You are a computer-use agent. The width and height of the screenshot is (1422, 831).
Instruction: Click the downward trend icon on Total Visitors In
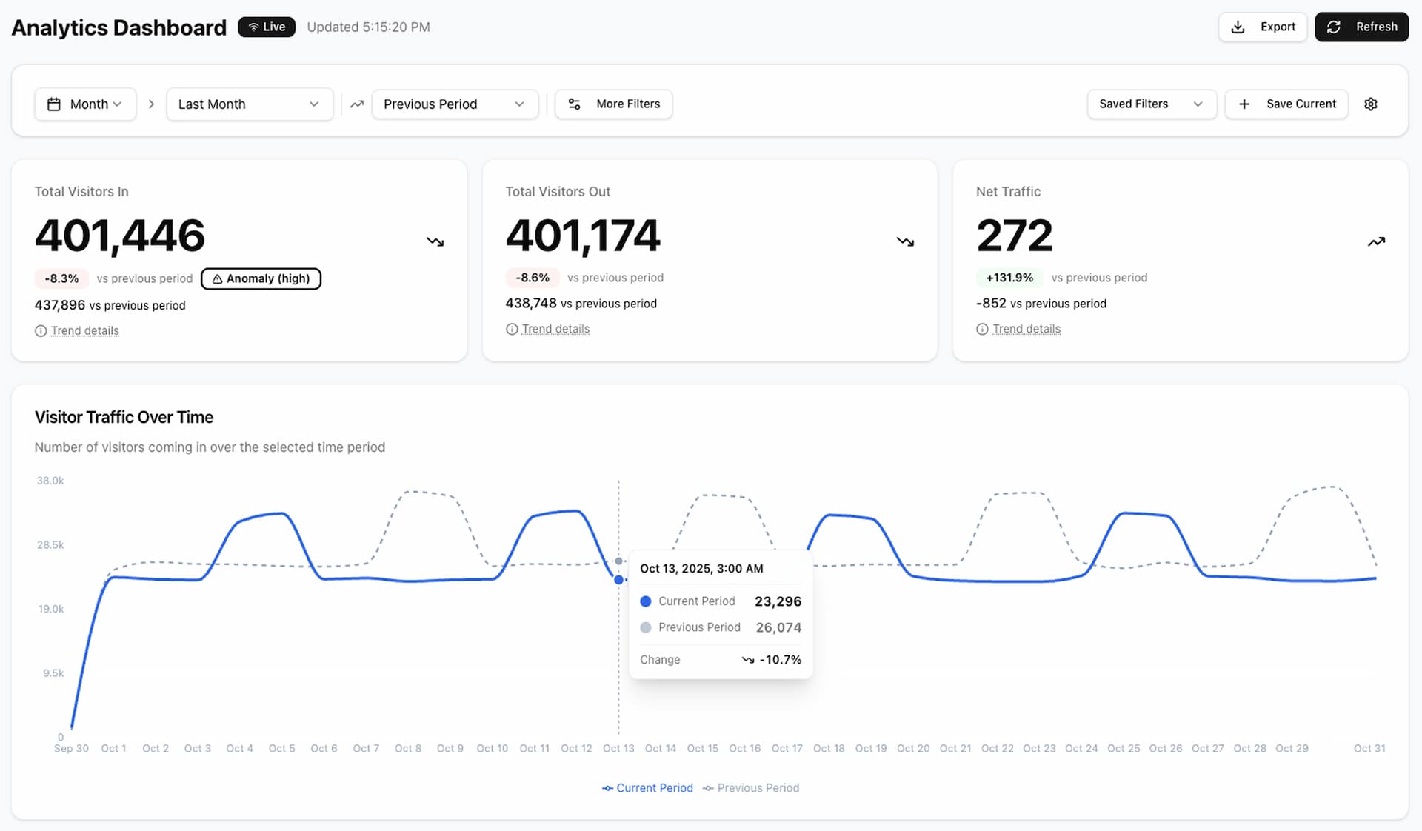pyautogui.click(x=435, y=241)
